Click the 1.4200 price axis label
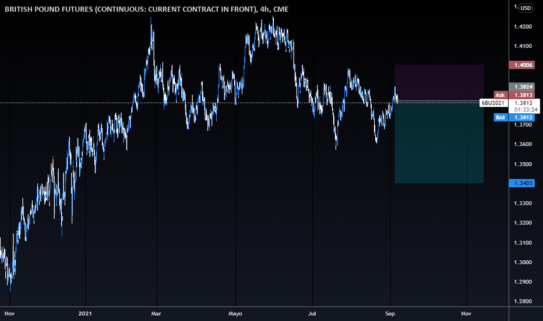The image size is (543, 321). (x=523, y=27)
